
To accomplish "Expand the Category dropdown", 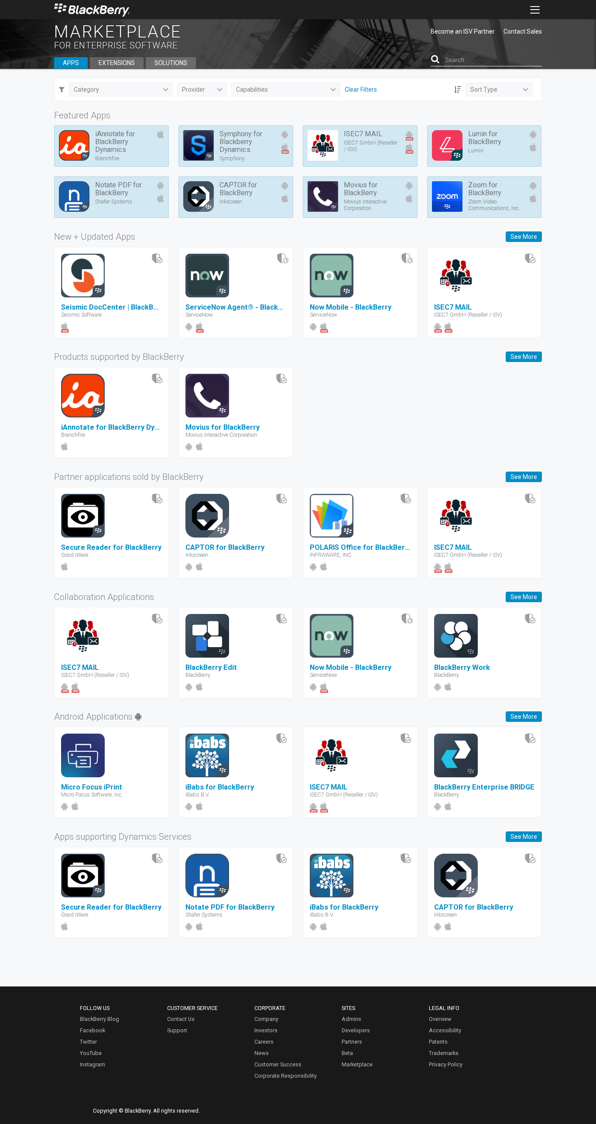I will (121, 90).
